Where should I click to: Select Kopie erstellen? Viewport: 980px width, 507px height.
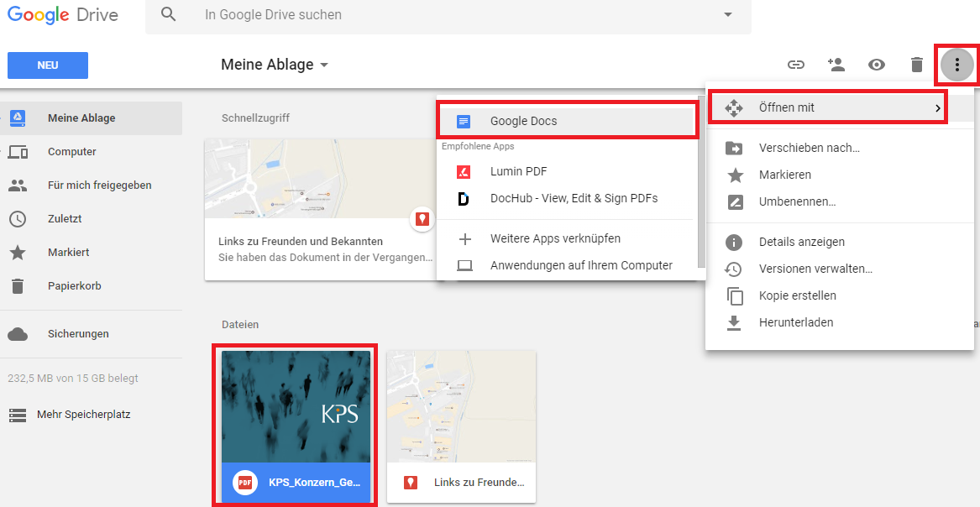pos(840,295)
